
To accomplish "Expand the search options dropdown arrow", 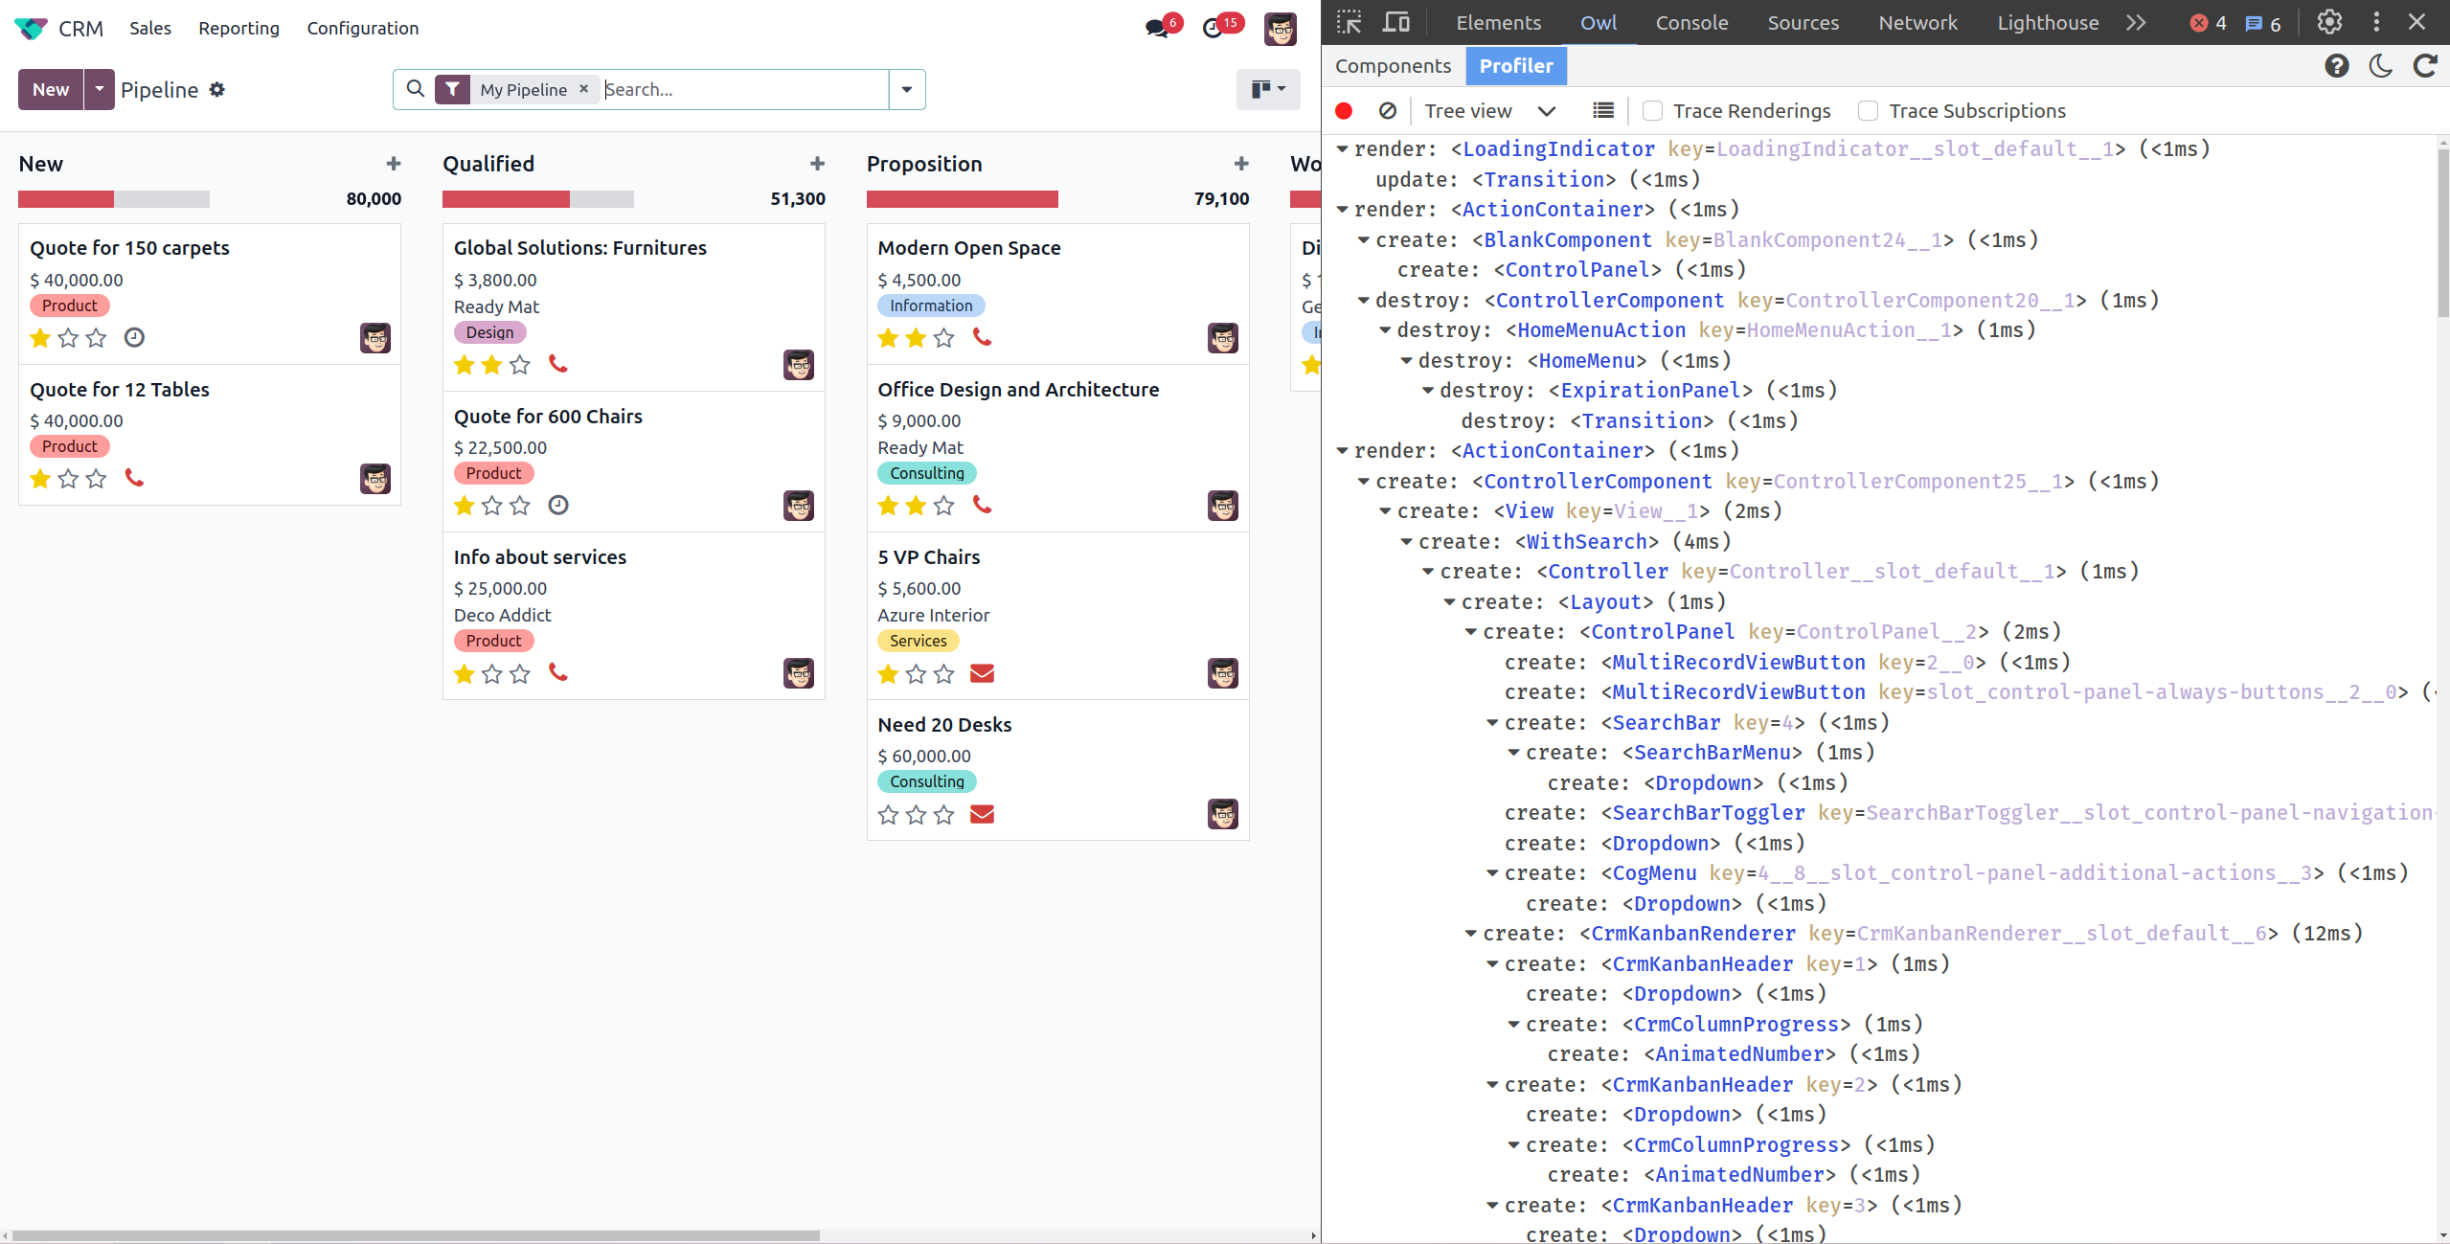I will pos(906,89).
